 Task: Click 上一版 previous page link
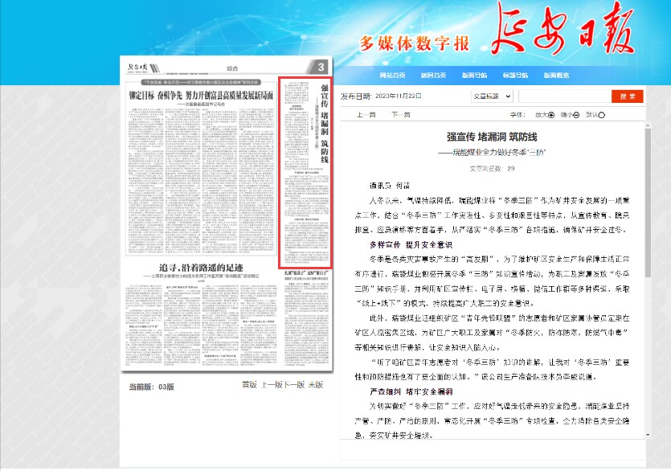[272, 384]
